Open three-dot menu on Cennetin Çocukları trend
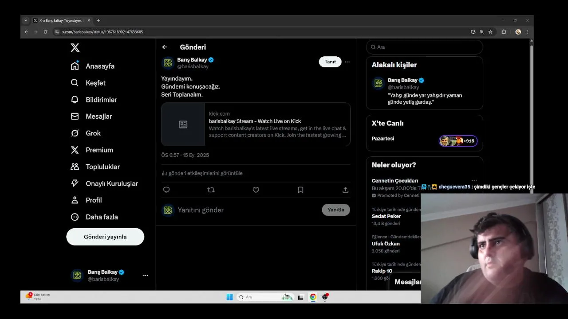This screenshot has width=568, height=319. coord(474,181)
